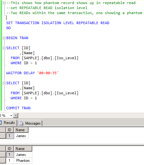Click the second FROM [SAMPLE].[dbo].[Iso_Level] line
The width and height of the screenshot is (144, 165).
(44, 93)
